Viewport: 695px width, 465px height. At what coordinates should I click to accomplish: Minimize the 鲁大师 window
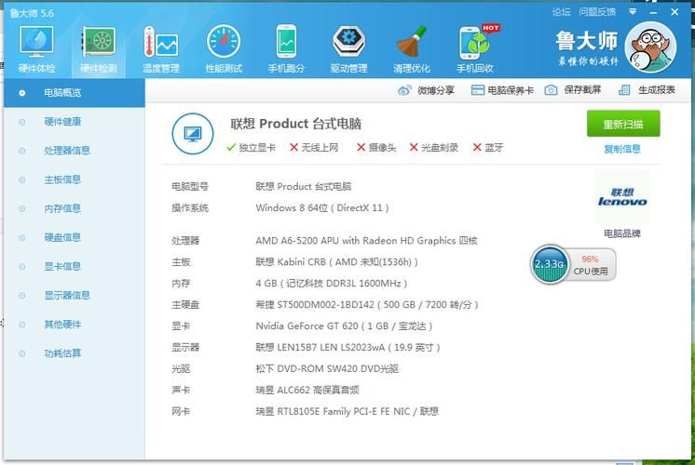tap(653, 12)
